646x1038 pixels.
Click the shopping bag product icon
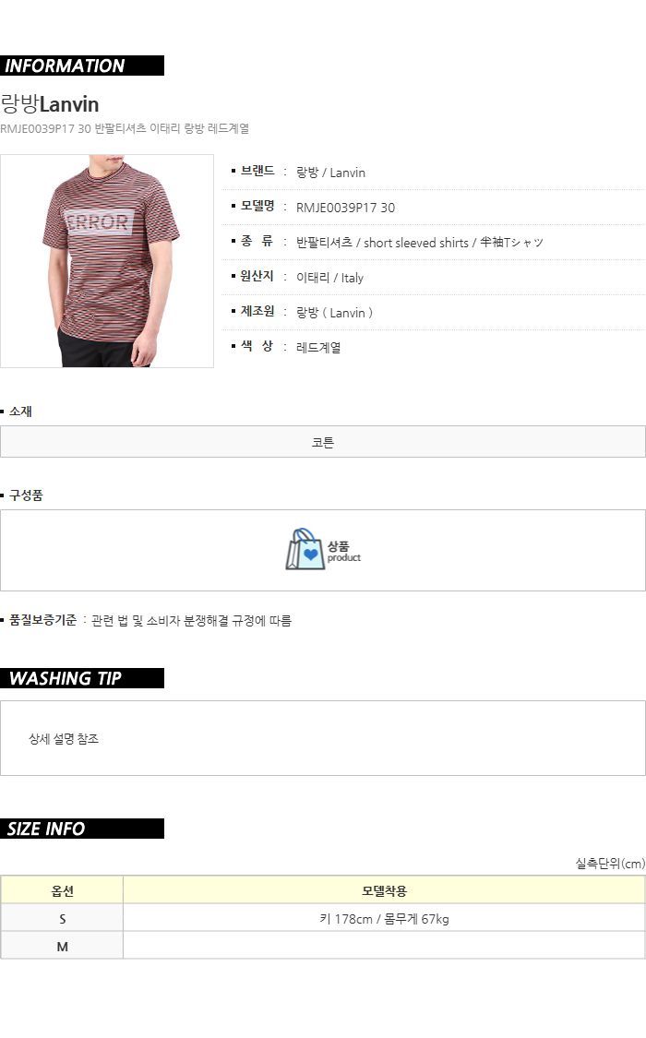323,549
